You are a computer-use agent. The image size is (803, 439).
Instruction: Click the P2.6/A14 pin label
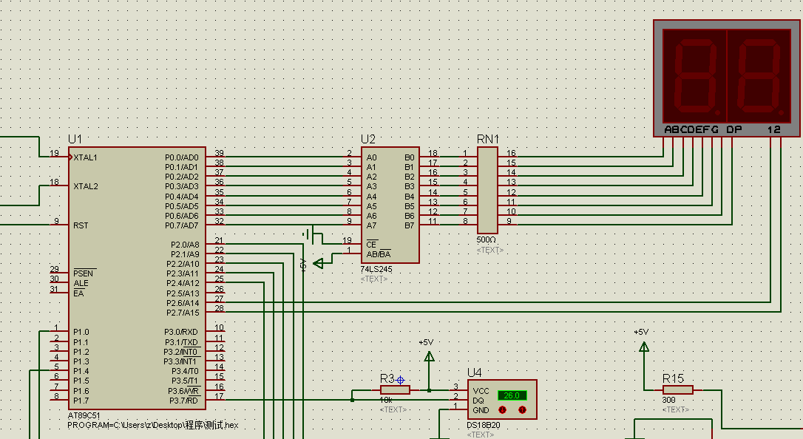tap(183, 303)
